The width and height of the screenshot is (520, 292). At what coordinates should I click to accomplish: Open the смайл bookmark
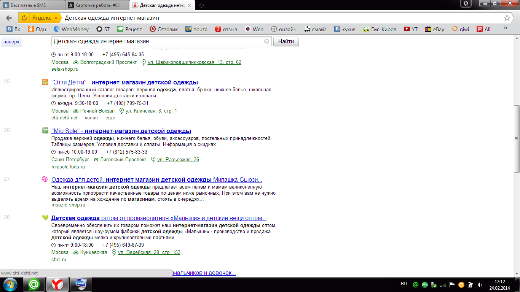315,29
